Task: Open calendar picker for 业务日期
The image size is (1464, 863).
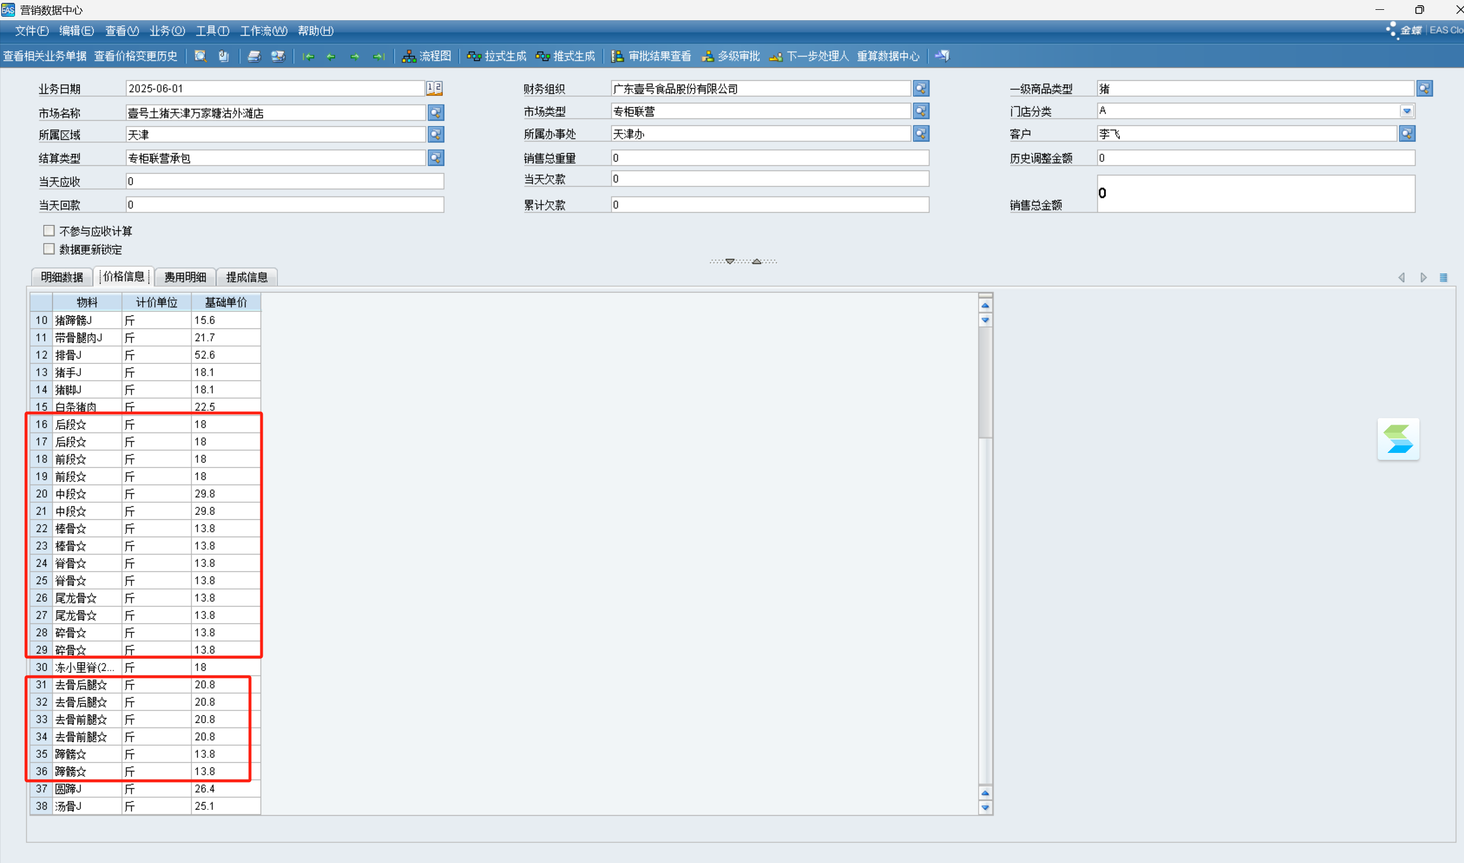Action: [434, 88]
